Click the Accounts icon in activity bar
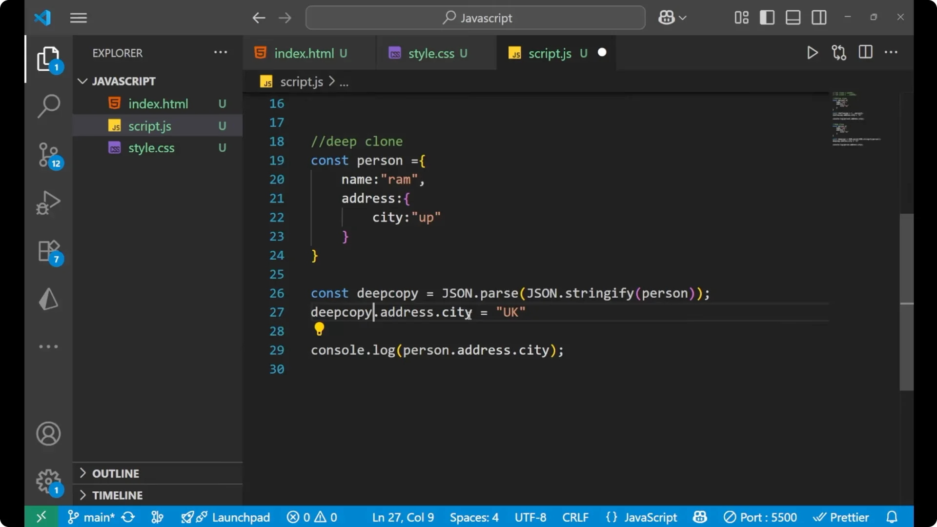The height and width of the screenshot is (527, 937). (x=48, y=434)
